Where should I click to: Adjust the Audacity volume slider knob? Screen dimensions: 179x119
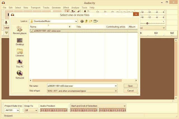tap(147, 23)
